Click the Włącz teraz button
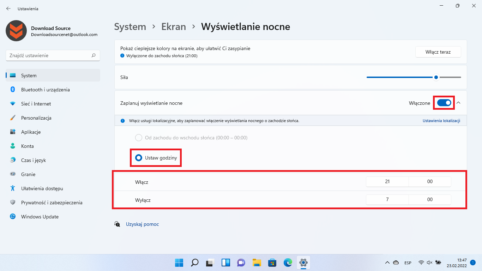Image resolution: width=482 pixels, height=271 pixels. point(438,52)
